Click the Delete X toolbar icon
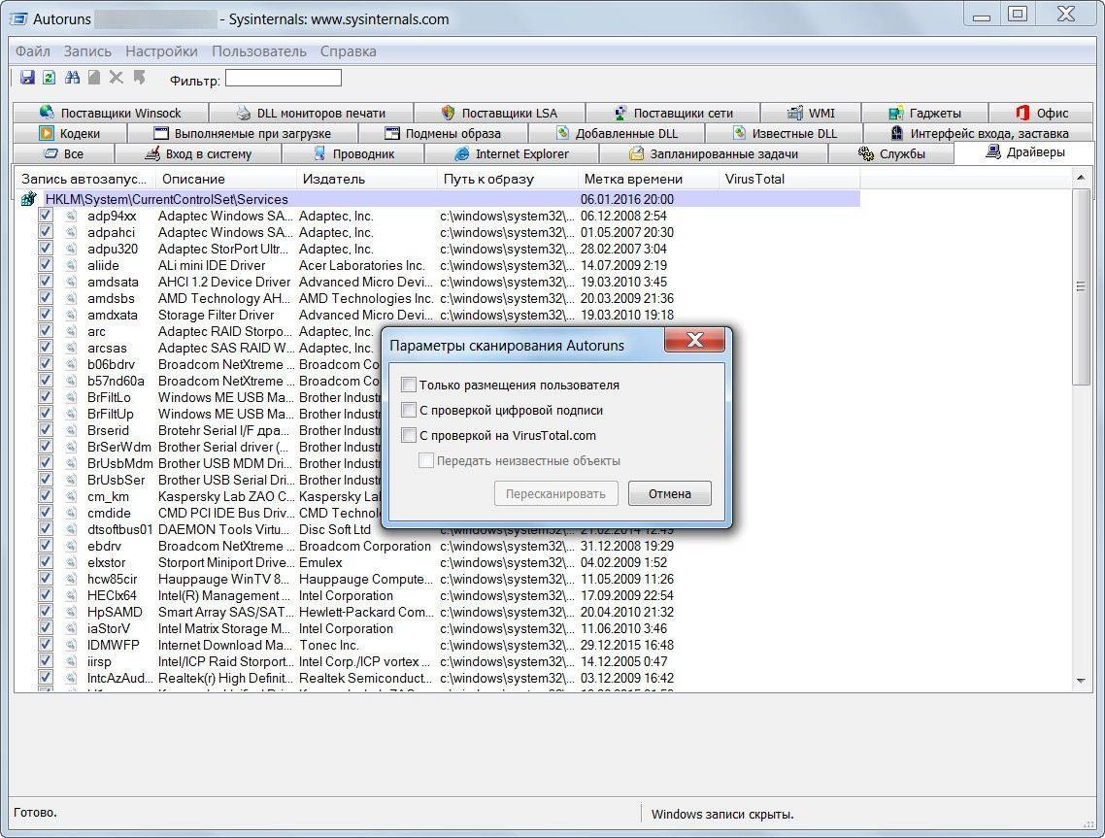 117,78
